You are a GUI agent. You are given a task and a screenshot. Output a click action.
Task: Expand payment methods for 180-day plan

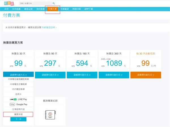coord(82,75)
